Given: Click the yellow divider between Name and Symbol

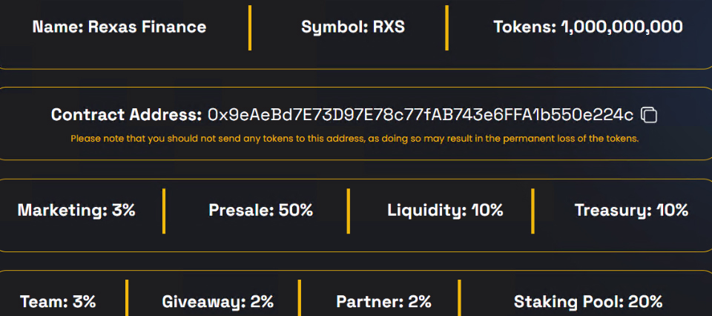Looking at the screenshot, I should 250,27.
